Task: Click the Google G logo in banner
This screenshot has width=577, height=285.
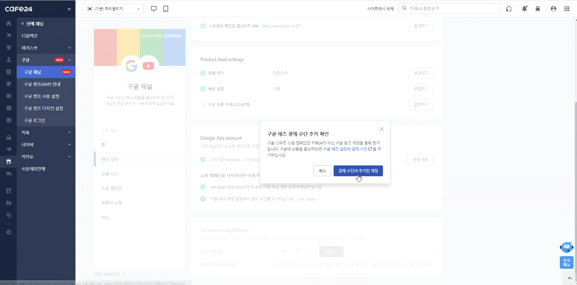Action: [131, 66]
